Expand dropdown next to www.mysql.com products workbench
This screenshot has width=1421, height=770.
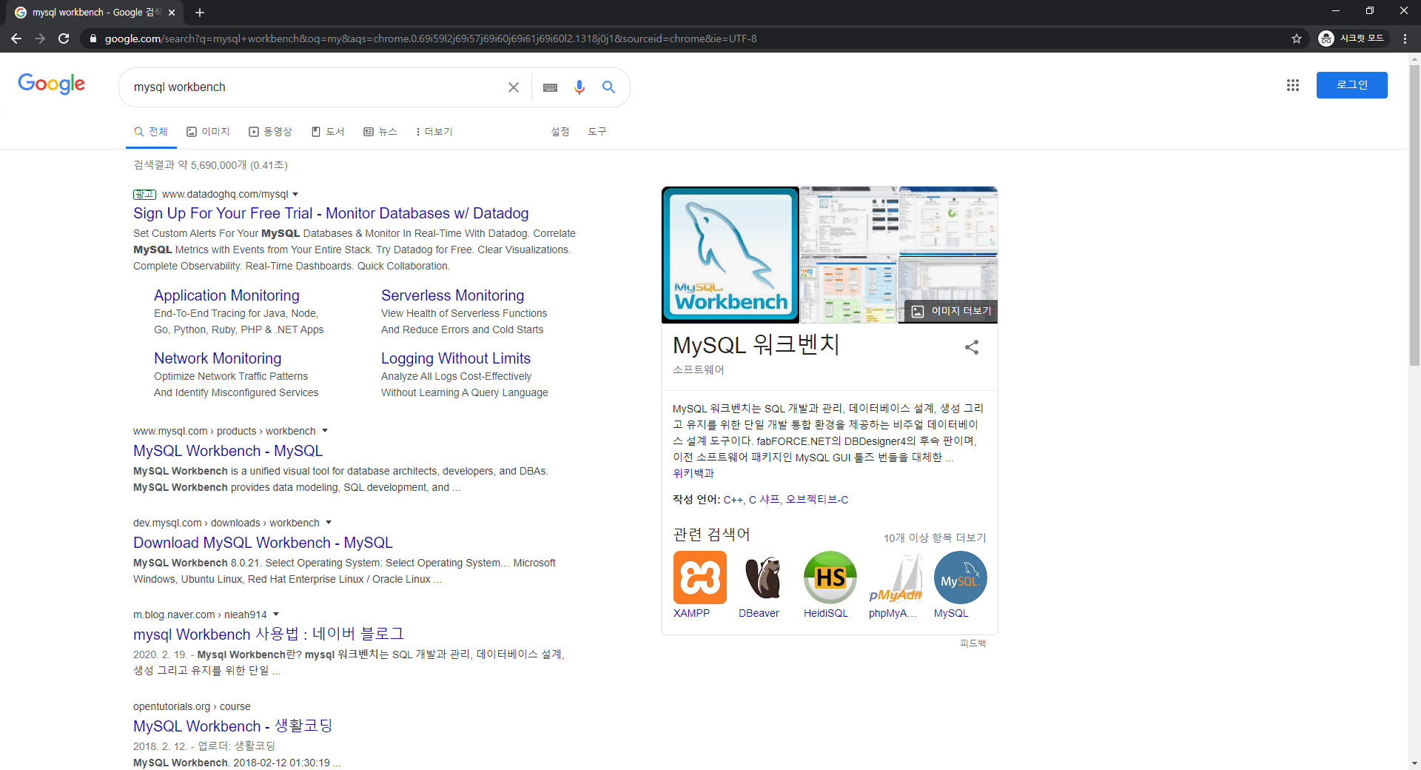pos(324,431)
